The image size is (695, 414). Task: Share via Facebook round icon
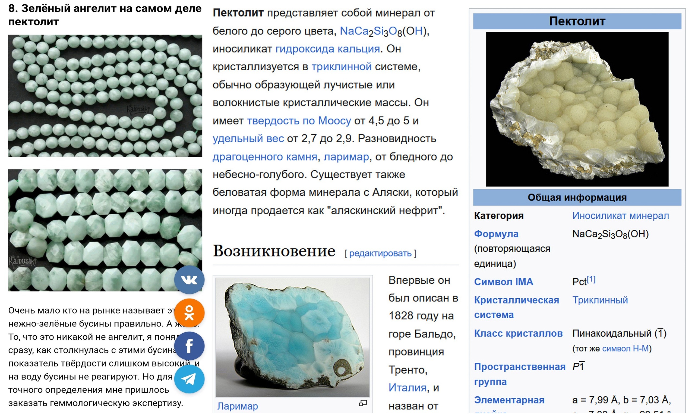pos(189,346)
